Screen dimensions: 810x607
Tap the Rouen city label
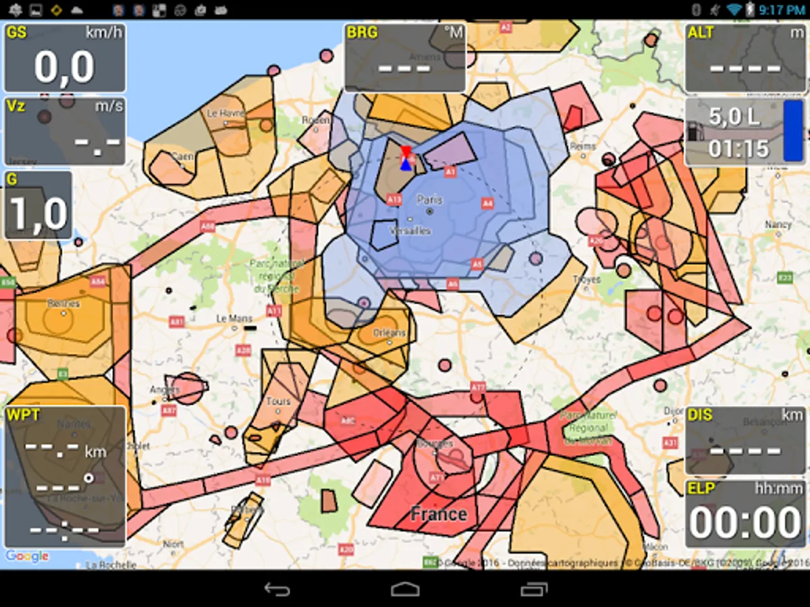[316, 120]
